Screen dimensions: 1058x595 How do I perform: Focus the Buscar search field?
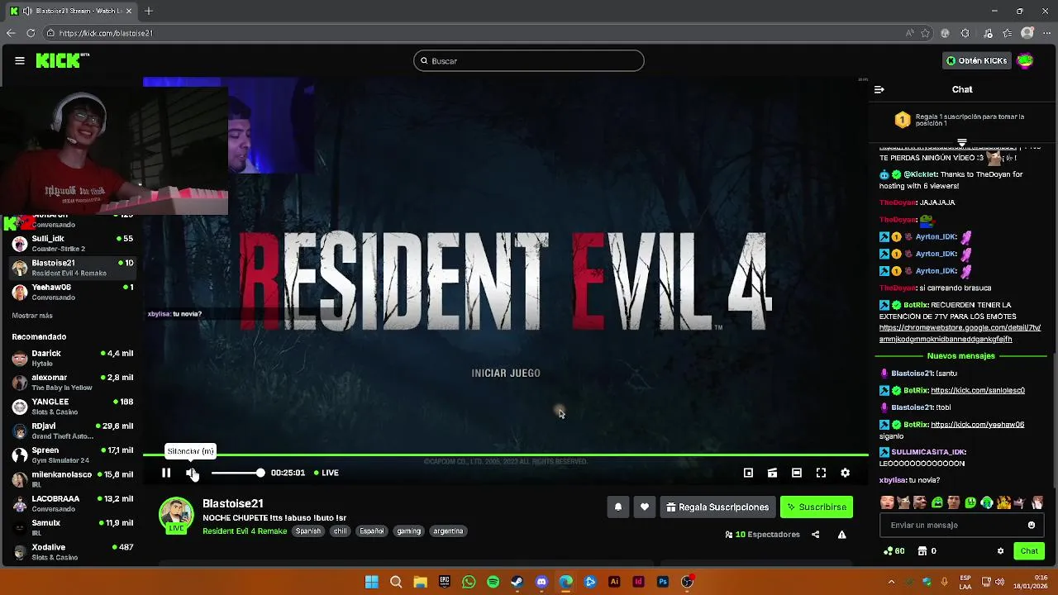(529, 60)
